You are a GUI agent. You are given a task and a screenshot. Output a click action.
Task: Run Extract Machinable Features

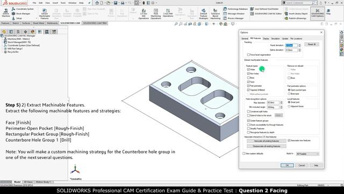click(45, 14)
